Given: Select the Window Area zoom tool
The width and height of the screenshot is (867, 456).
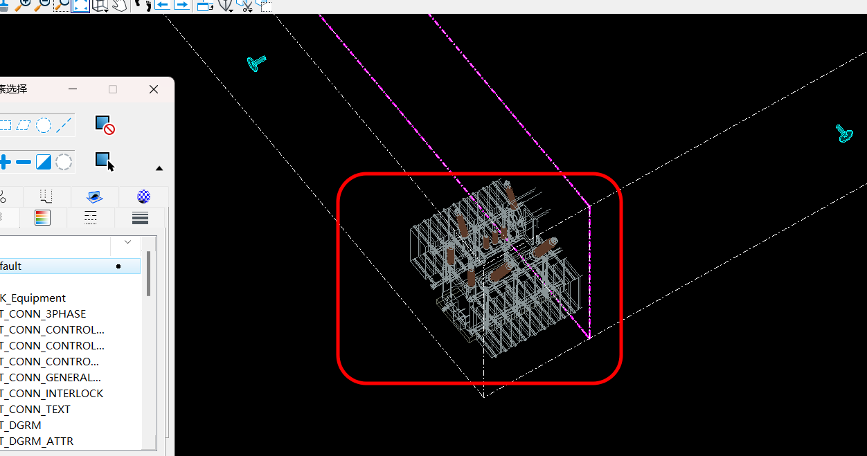Looking at the screenshot, I should tap(62, 5).
